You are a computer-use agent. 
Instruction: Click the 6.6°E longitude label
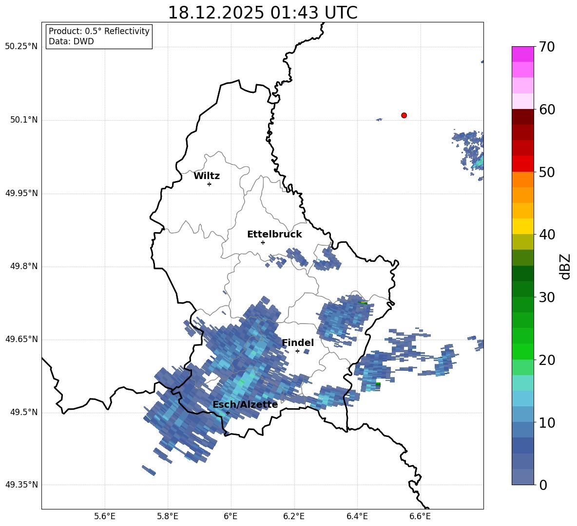click(420, 516)
